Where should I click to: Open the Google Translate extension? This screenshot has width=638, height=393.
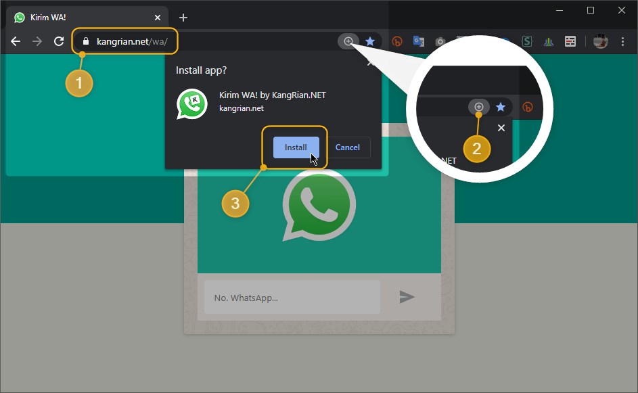[419, 41]
